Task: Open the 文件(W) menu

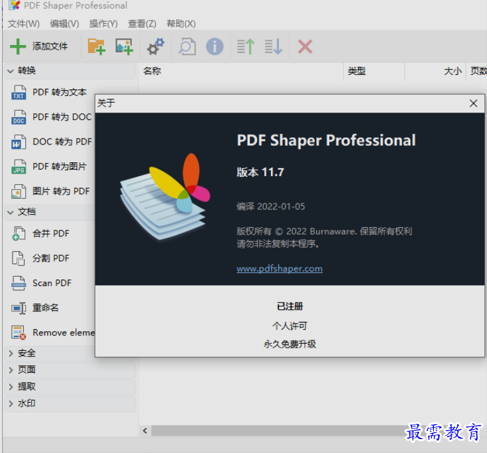Action: 24,24
